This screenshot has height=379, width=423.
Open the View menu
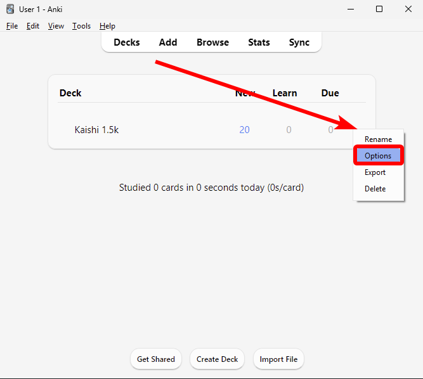click(56, 26)
